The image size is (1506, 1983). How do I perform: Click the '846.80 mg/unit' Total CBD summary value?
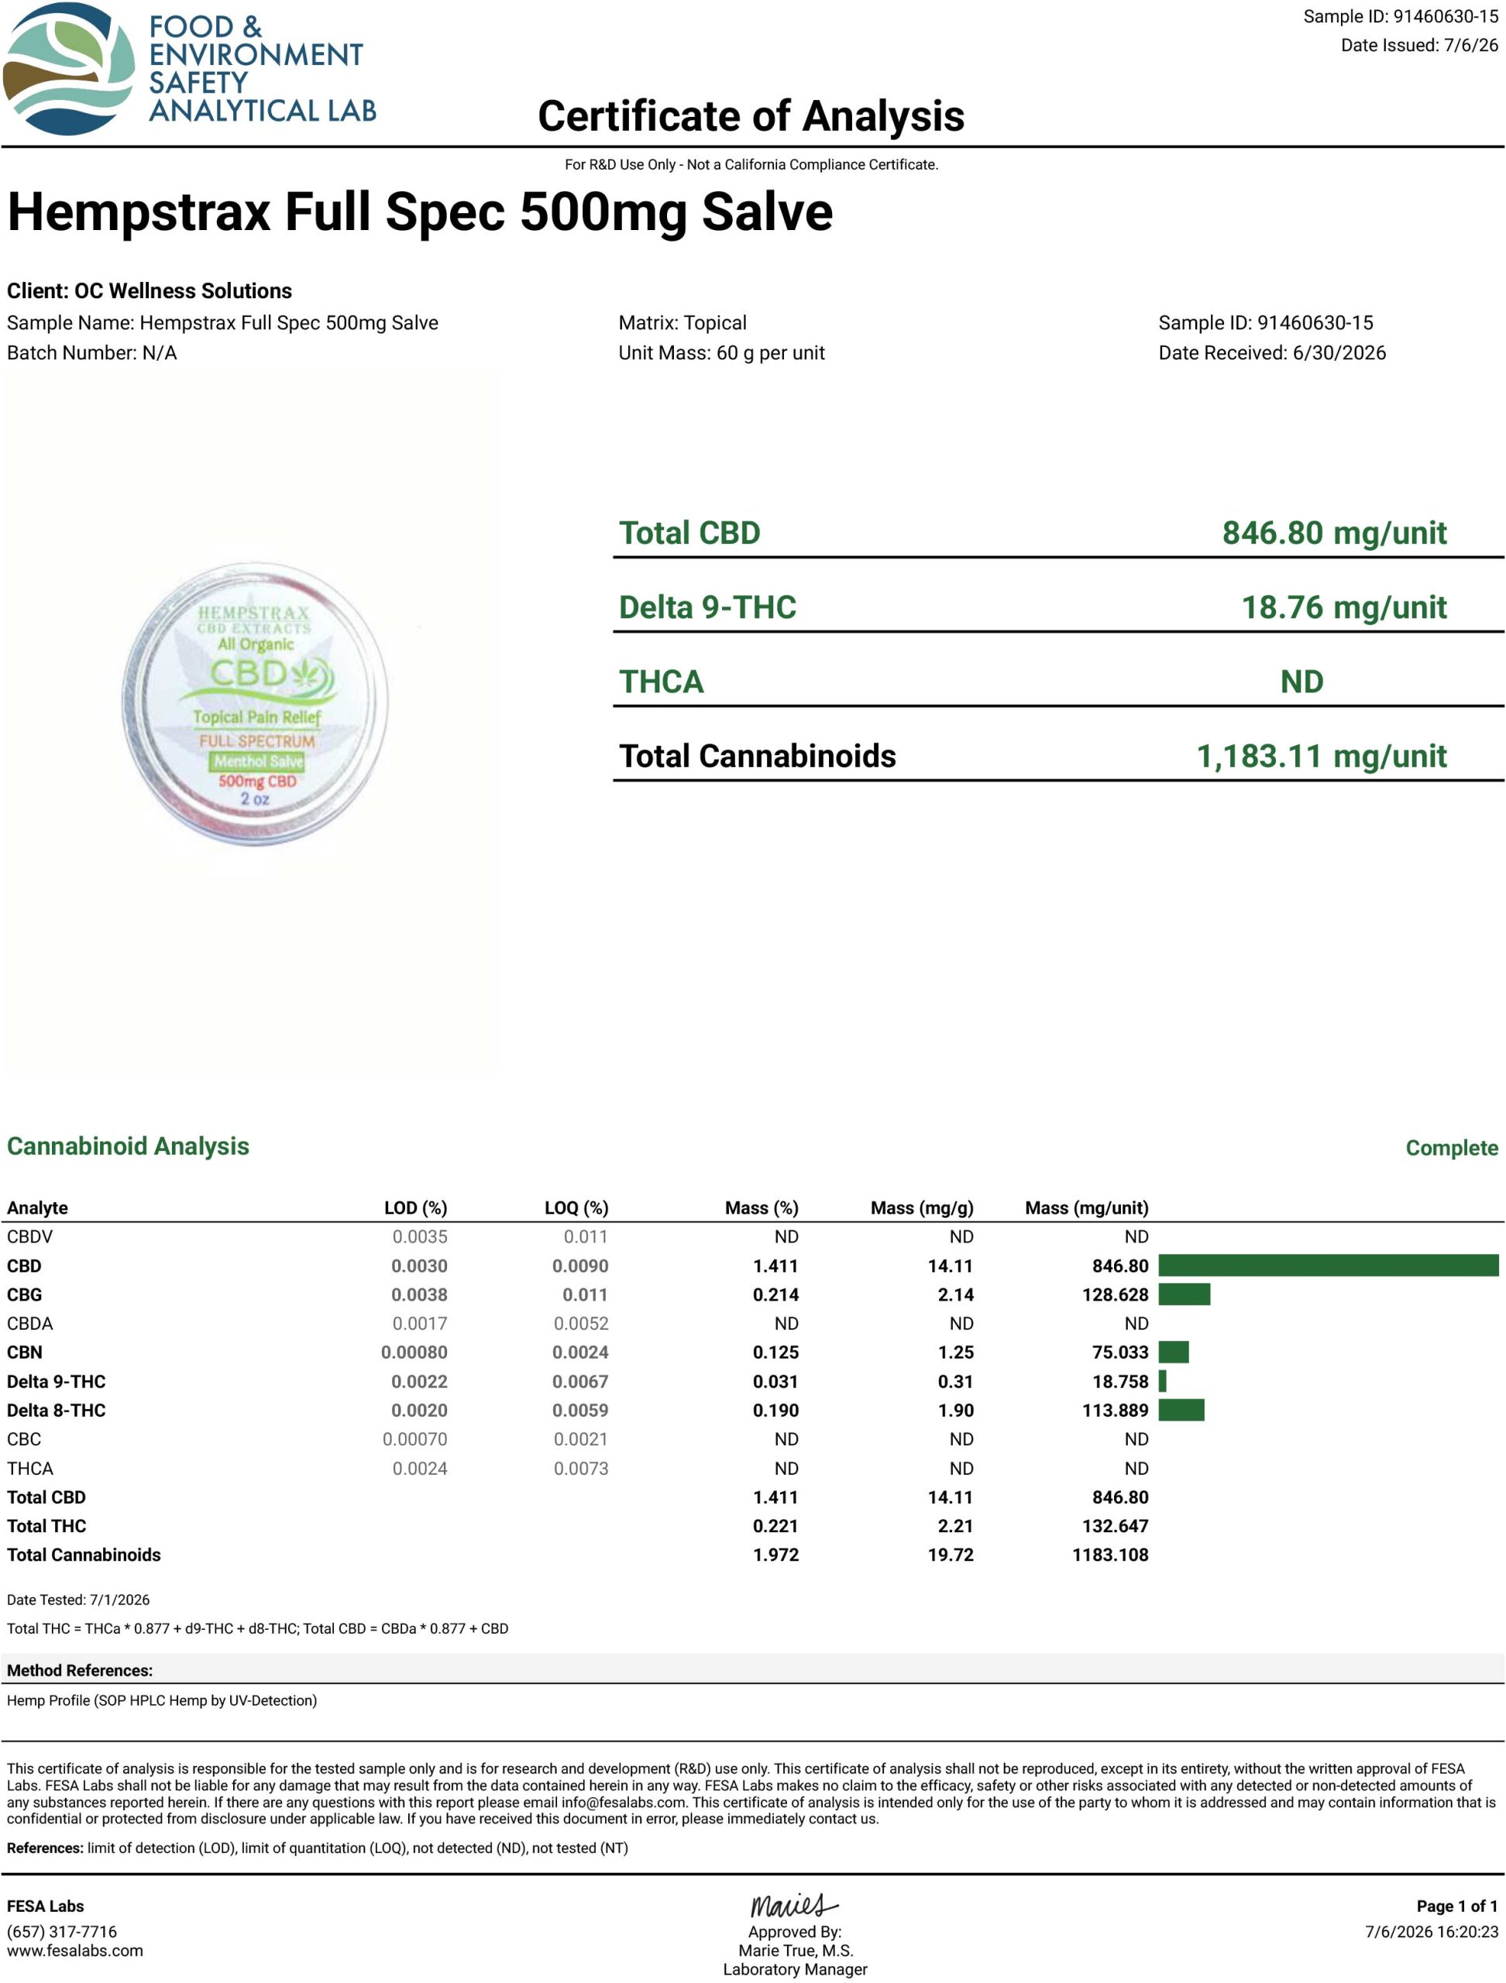coord(1334,534)
